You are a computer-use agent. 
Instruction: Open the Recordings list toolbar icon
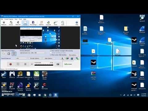tap(33, 23)
